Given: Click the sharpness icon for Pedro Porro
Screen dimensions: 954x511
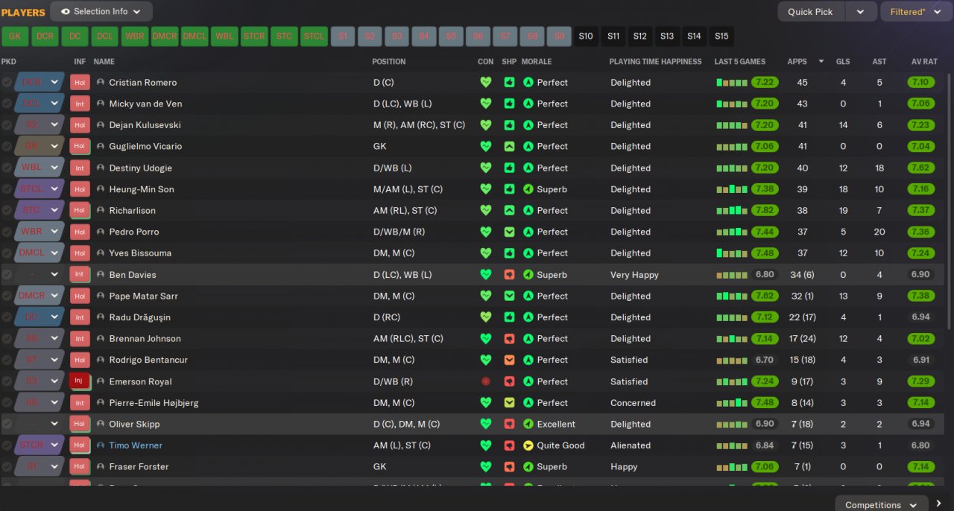Looking at the screenshot, I should 509,232.
